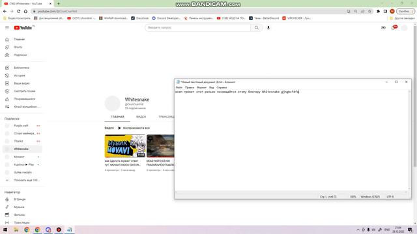Click the Chrome address bar

(x=189, y=12)
